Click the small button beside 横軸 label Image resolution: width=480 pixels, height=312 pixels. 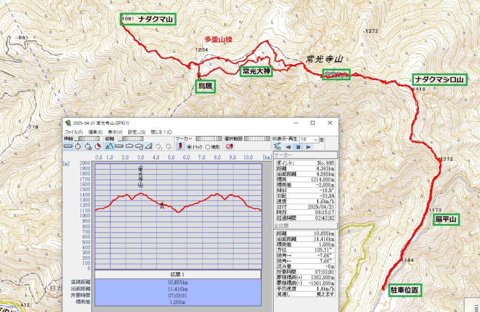(x=76, y=139)
